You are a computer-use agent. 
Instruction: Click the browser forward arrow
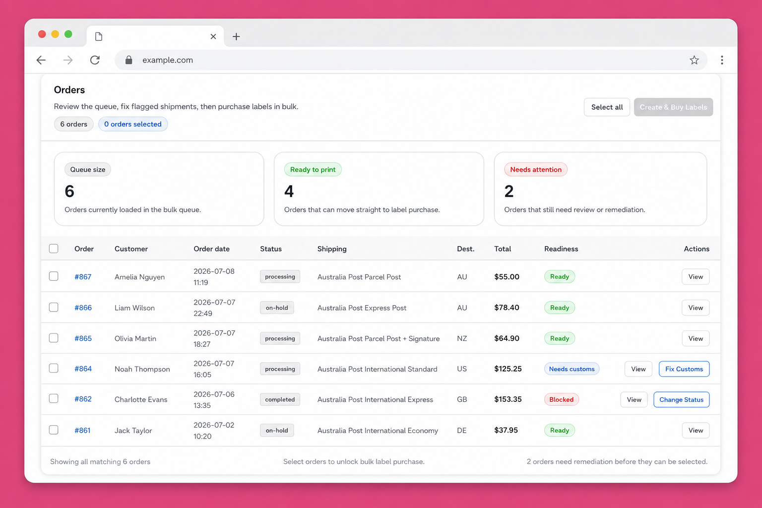68,60
